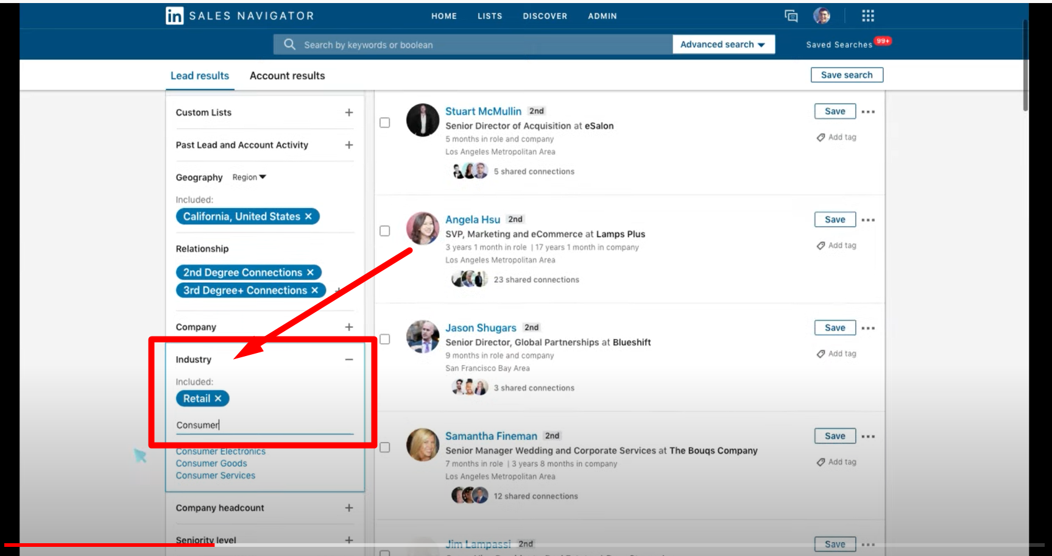Expand the Company filter

click(x=349, y=327)
